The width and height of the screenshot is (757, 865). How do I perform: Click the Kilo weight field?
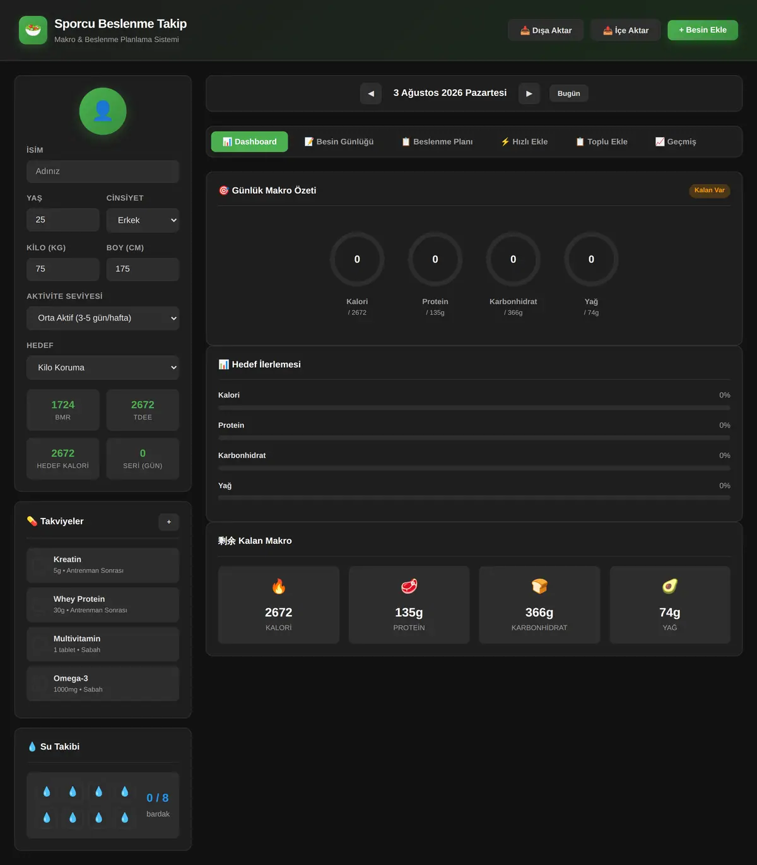click(x=63, y=269)
